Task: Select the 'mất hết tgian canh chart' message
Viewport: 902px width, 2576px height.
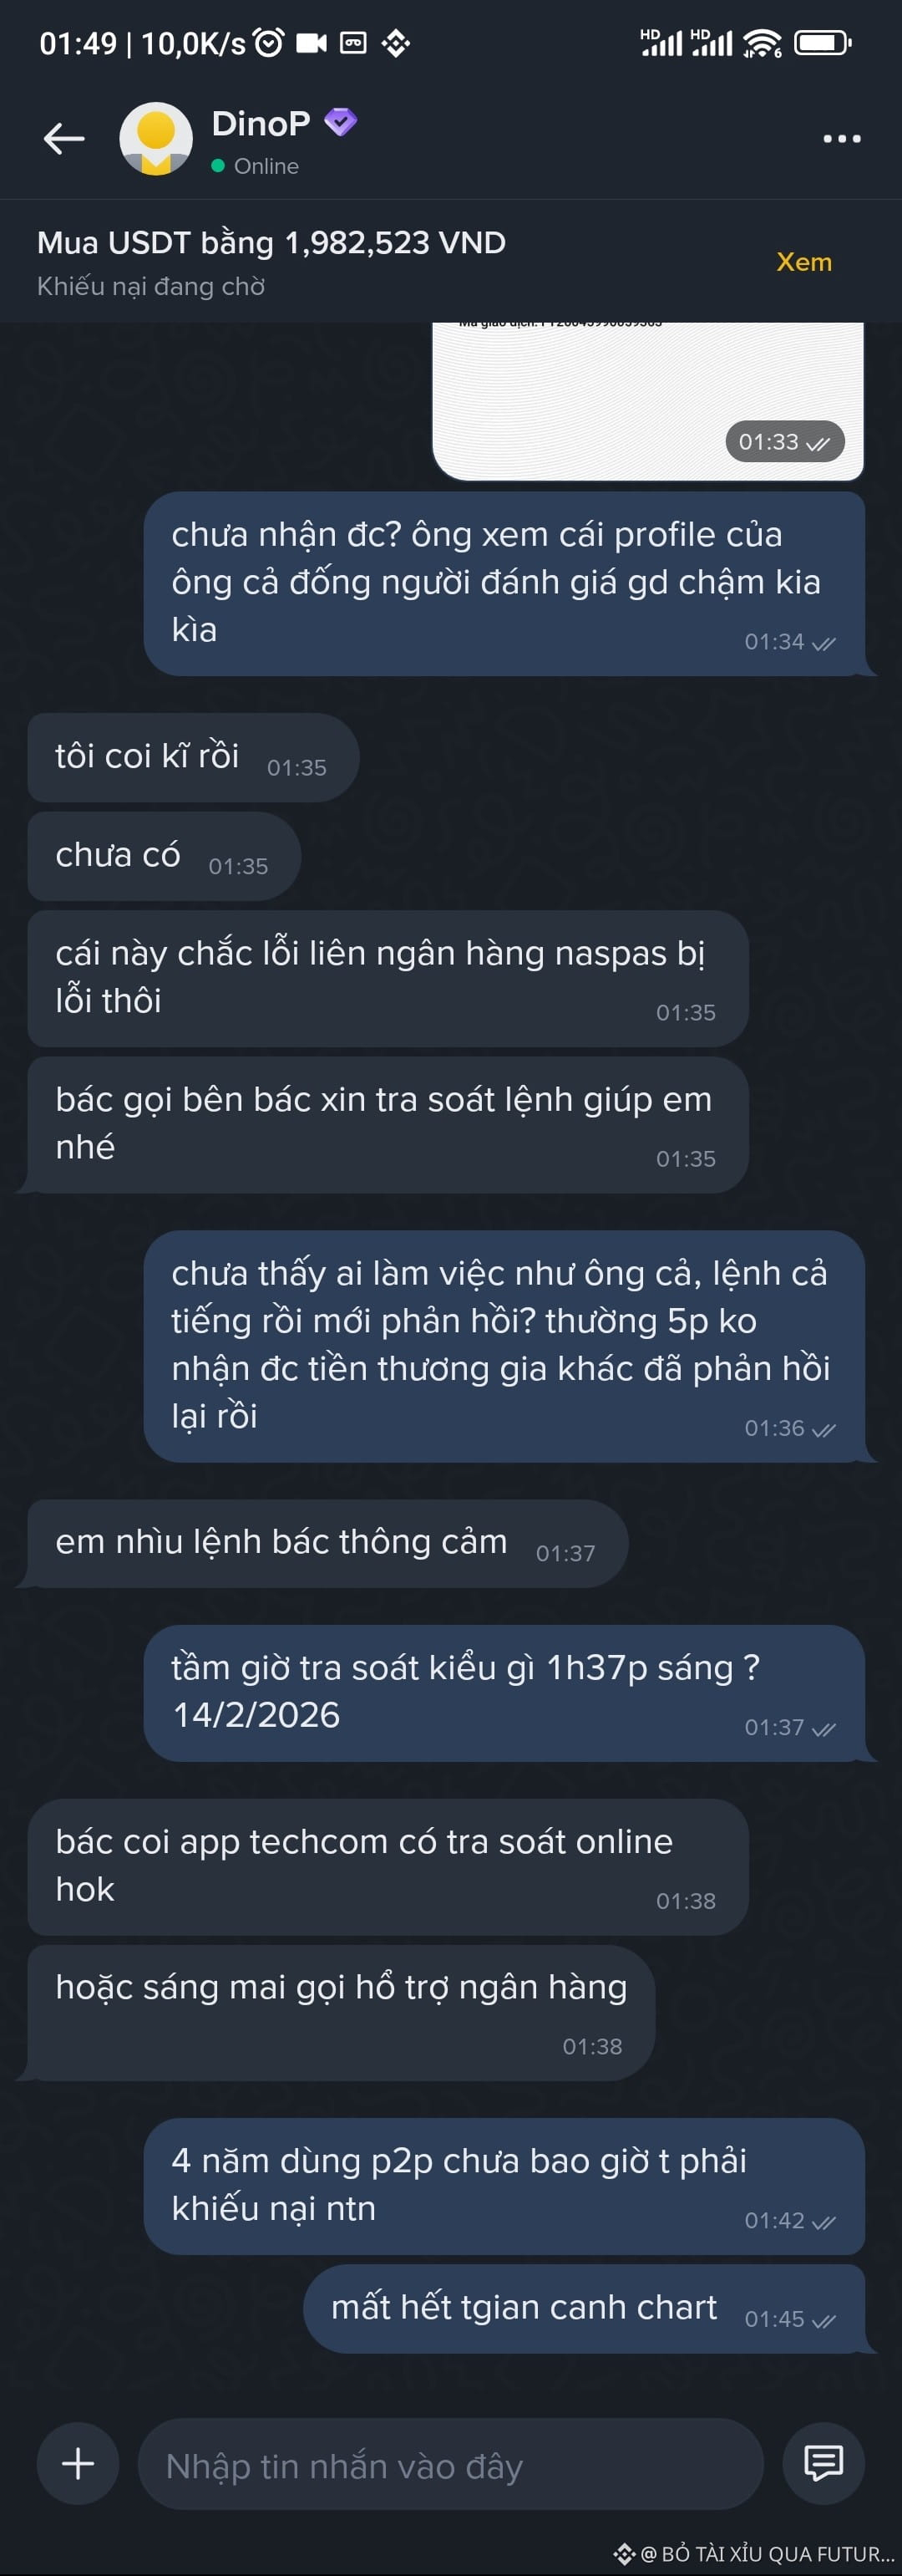Action: 585,2309
